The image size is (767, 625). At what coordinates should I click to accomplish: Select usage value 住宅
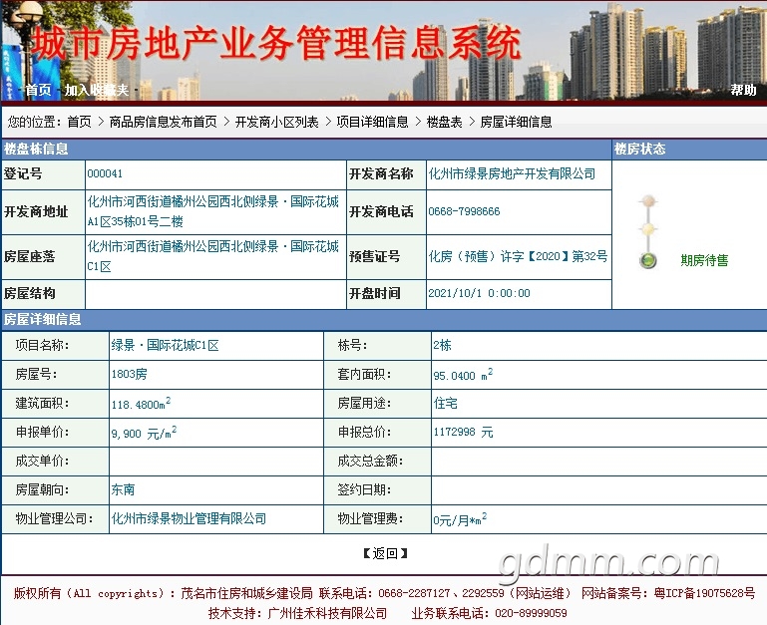click(x=445, y=403)
